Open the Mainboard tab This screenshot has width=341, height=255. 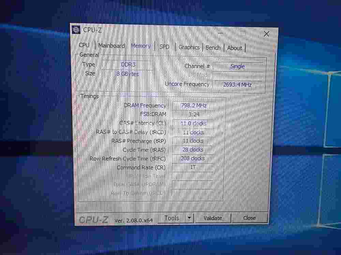tap(111, 46)
